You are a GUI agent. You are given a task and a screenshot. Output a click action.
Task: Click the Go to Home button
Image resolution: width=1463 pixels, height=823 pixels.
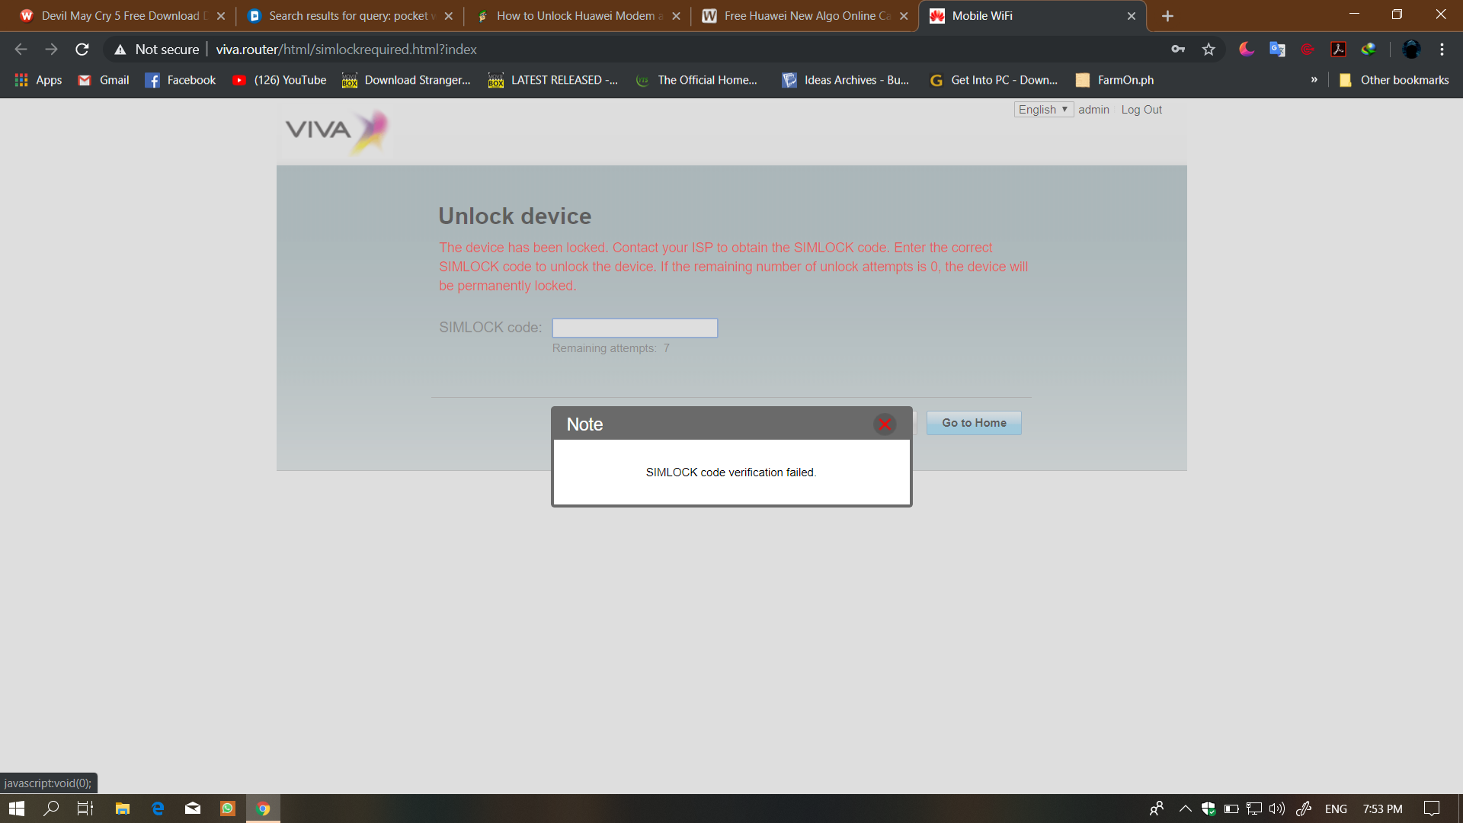(973, 423)
